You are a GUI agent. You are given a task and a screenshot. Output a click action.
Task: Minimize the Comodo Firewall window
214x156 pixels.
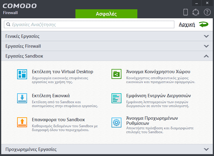click(197, 3)
